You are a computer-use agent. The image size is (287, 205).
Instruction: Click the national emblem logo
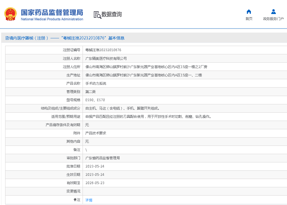click(x=11, y=14)
